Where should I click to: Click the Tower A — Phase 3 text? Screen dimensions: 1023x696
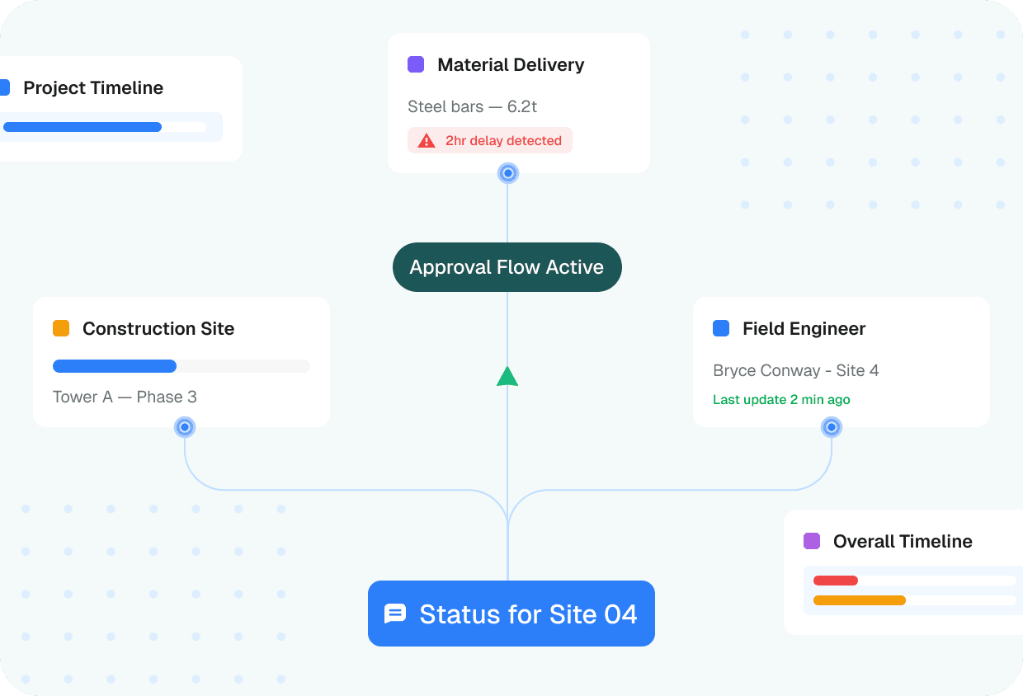pos(125,397)
